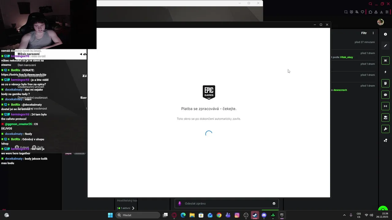The height and width of the screenshot is (220, 392).
Task: Open the Windows Start menu
Action: [x=110, y=215]
